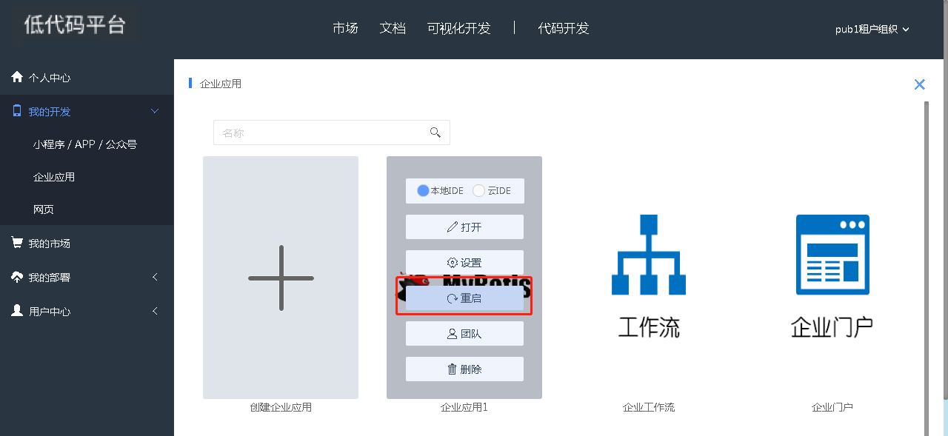The image size is (948, 436).
Task: Collapse the 我的开发 sidebar section
Action: [x=155, y=112]
